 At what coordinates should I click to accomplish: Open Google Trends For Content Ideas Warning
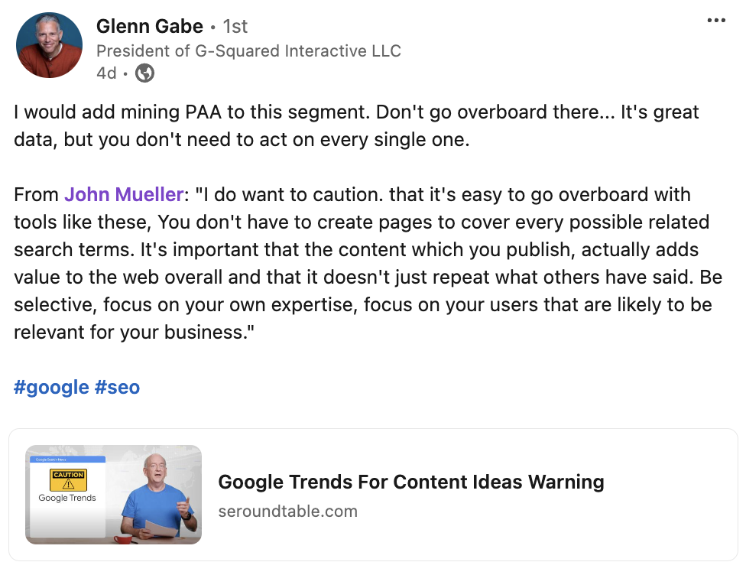tap(410, 482)
